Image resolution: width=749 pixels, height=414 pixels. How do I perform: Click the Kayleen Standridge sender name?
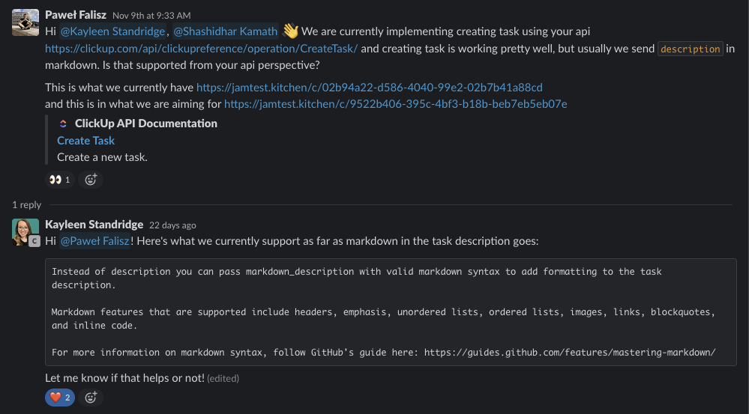click(x=94, y=225)
